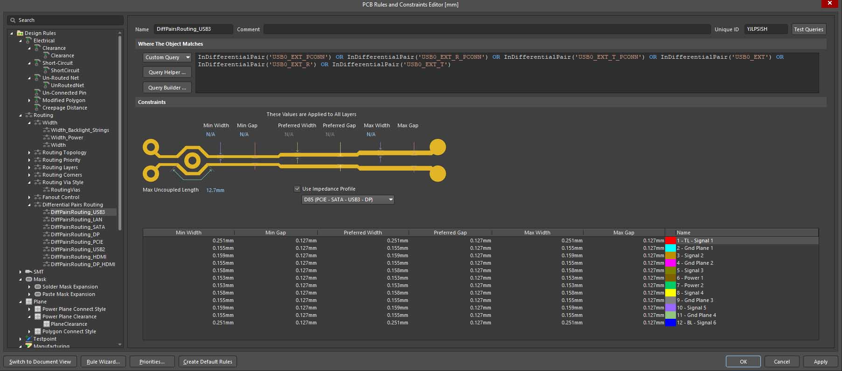This screenshot has width=842, height=371.
Task: Click the Design Rules folder icon
Action: tap(20, 33)
